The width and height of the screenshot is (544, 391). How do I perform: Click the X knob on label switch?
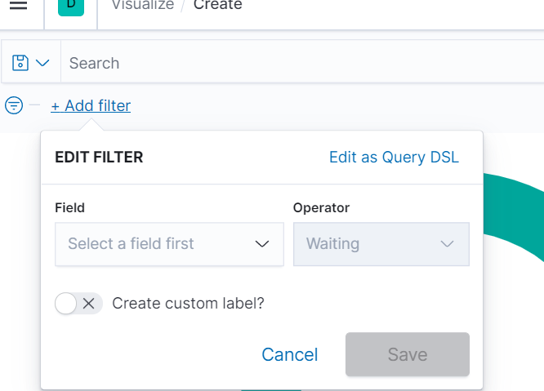pos(89,304)
